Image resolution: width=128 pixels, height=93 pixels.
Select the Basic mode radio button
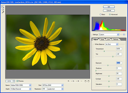point(100,14)
